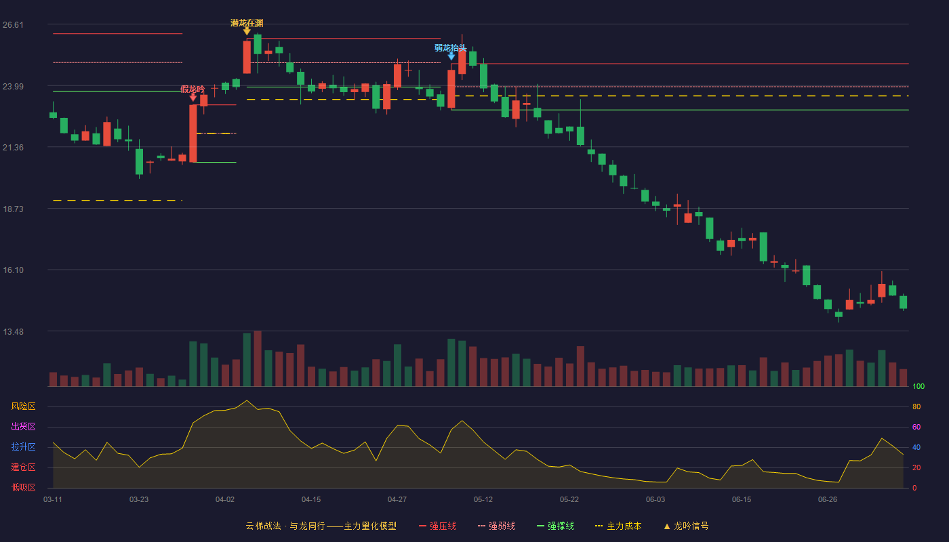Click the red candlestick under 潜龙在渊
The image size is (949, 542).
(247, 57)
